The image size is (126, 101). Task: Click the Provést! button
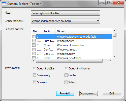tap(65, 93)
